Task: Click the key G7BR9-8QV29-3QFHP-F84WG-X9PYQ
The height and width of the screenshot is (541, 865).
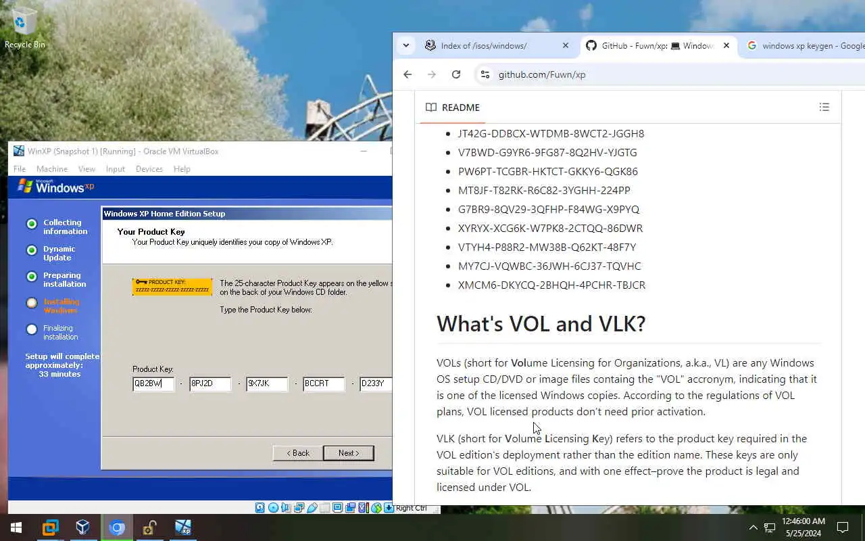Action: pyautogui.click(x=549, y=209)
